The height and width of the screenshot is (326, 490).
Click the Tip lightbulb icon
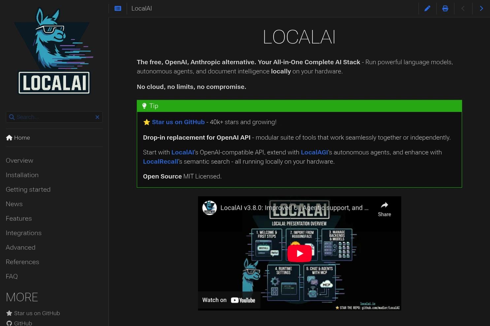tap(144, 106)
